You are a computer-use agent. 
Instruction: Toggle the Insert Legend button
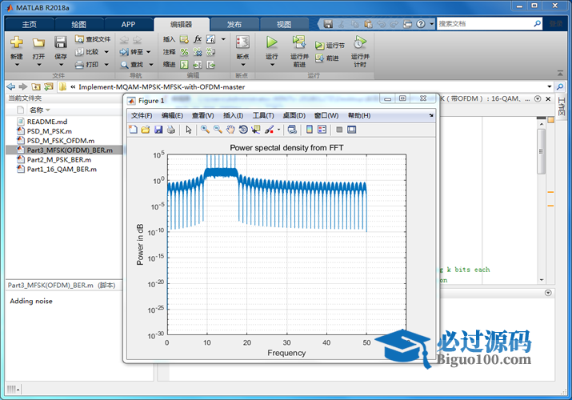coord(322,130)
